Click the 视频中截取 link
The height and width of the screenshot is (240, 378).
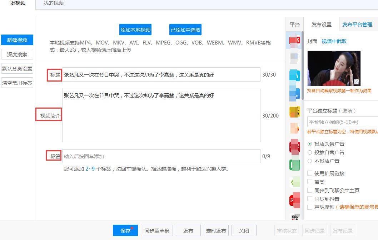tap(334, 41)
